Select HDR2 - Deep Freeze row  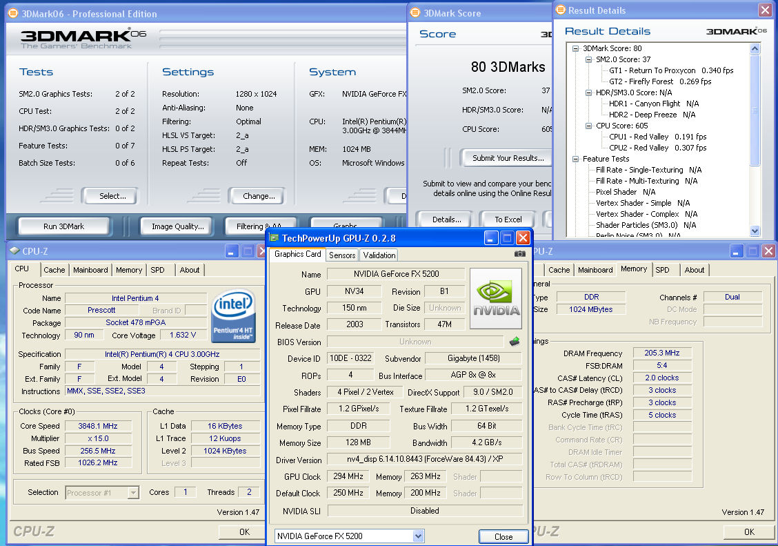click(652, 115)
